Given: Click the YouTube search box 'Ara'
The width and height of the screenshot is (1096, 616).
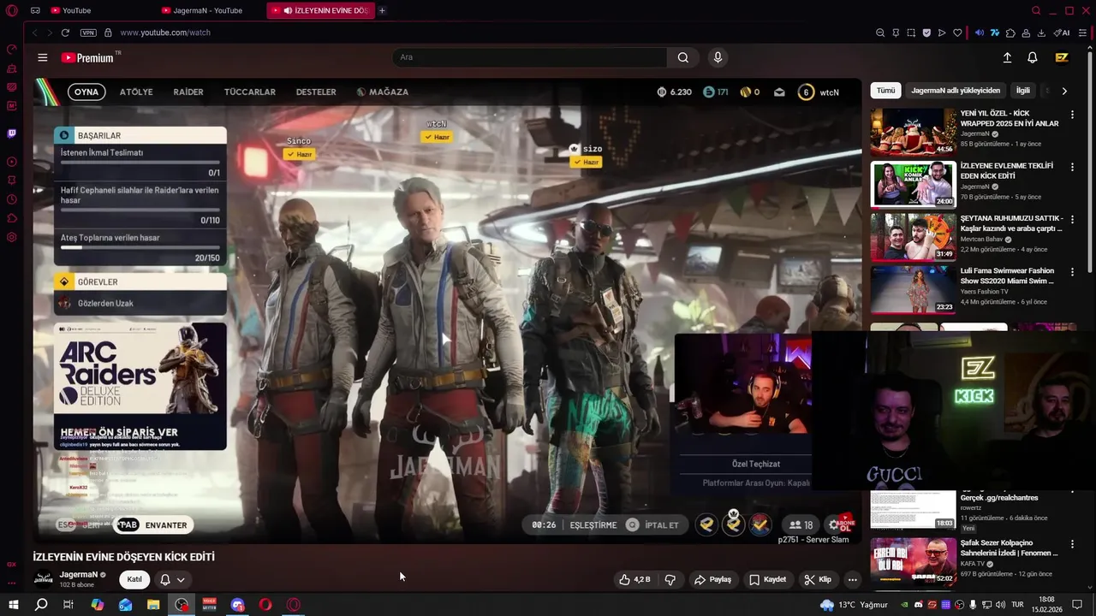Looking at the screenshot, I should click(x=529, y=57).
